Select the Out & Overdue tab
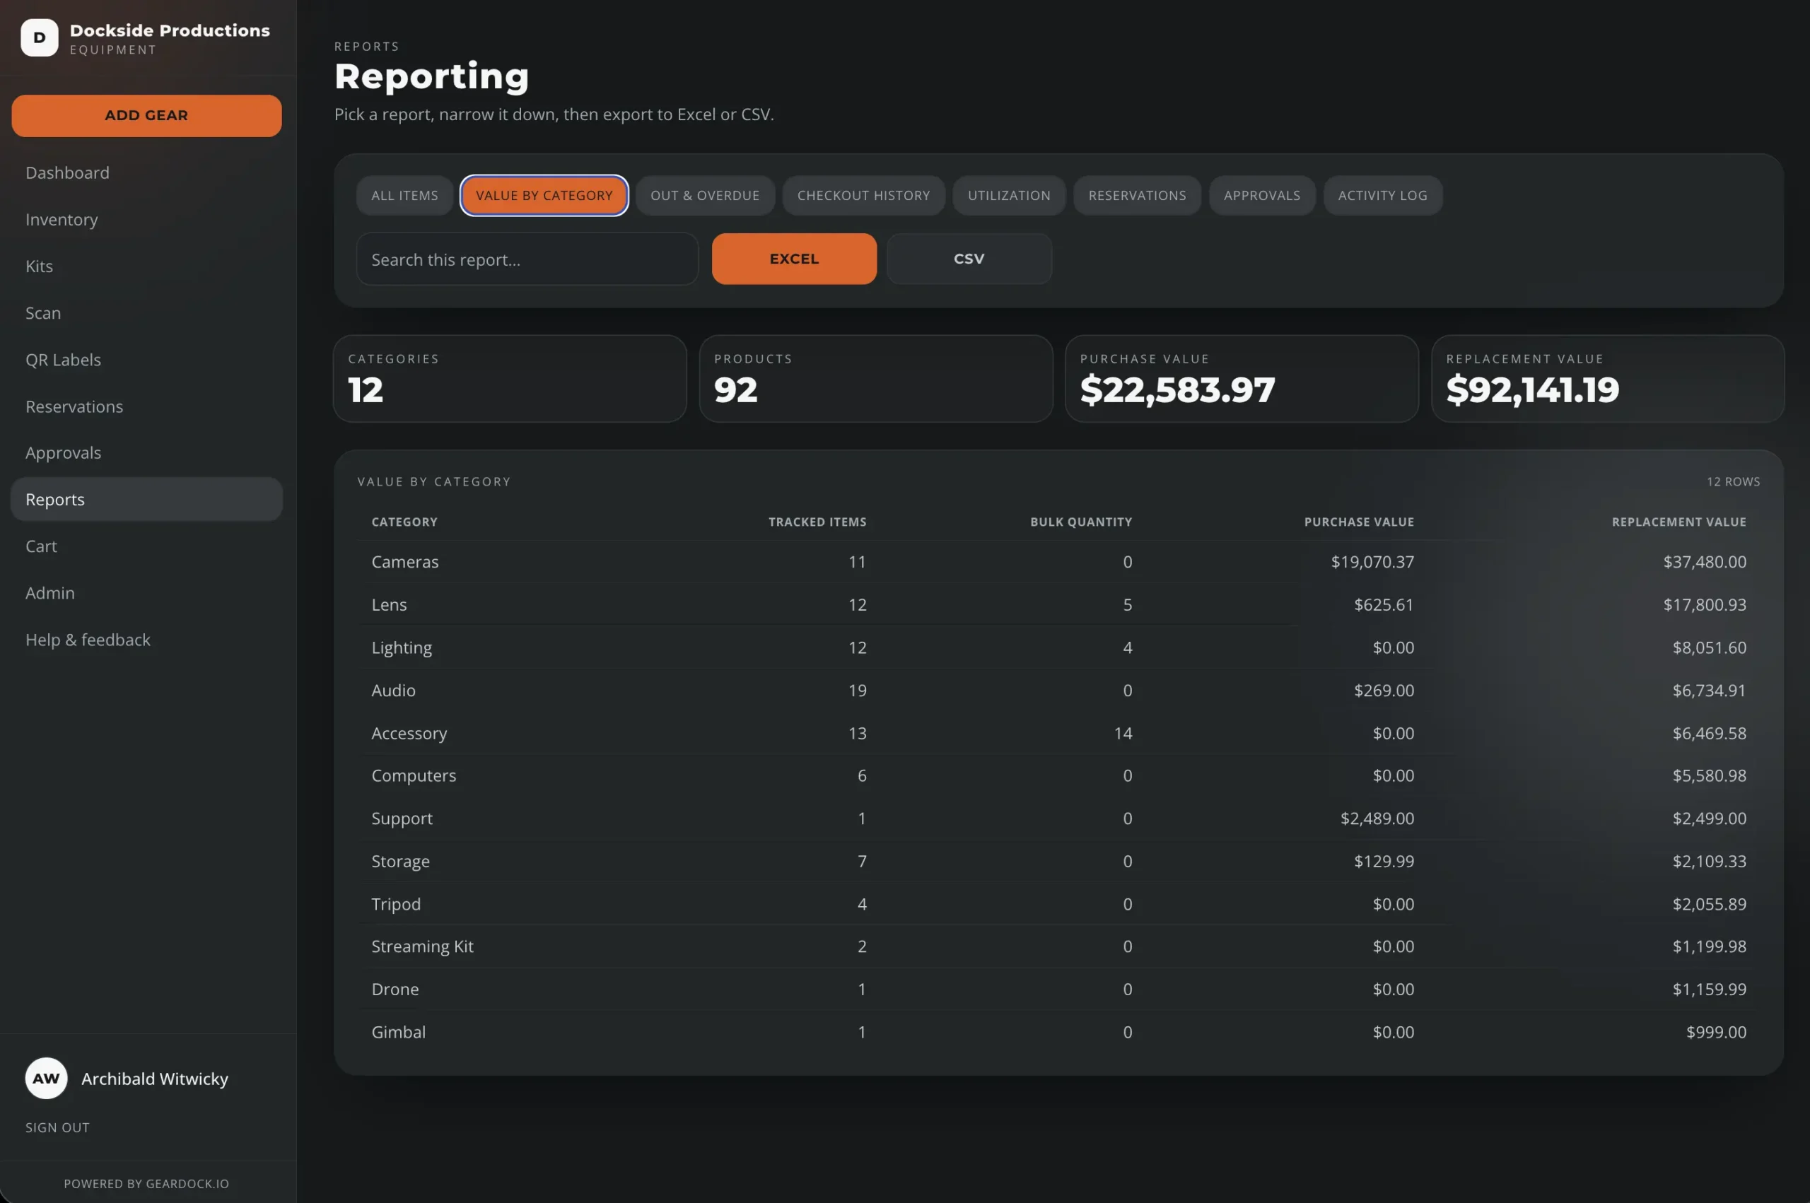 704,196
